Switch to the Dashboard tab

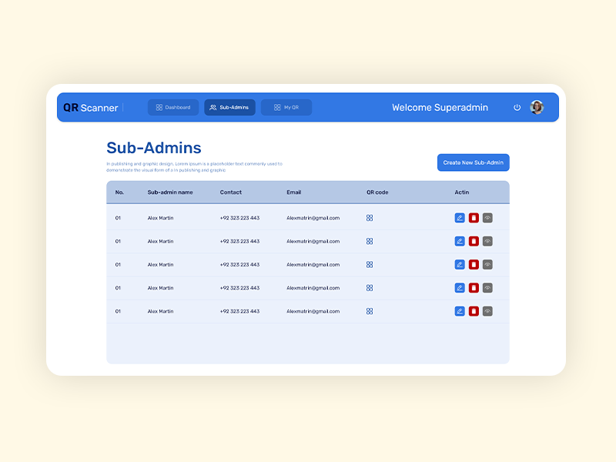click(172, 107)
